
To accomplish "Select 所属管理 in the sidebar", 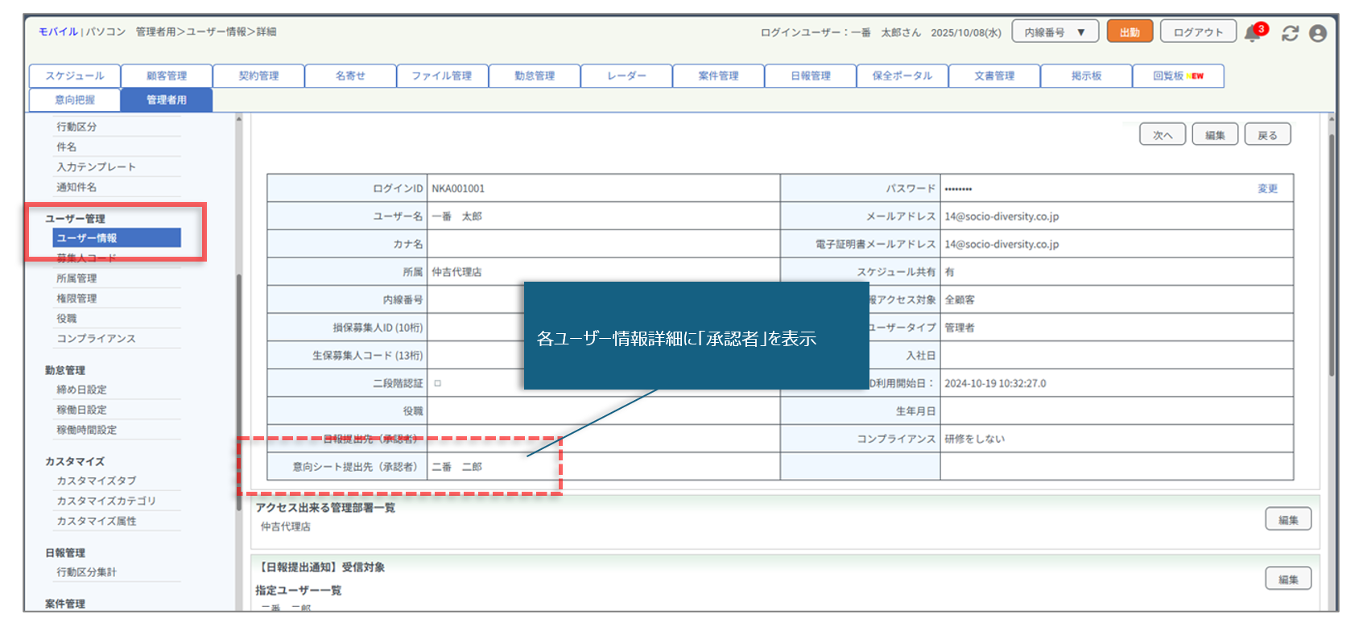I will click(x=76, y=278).
